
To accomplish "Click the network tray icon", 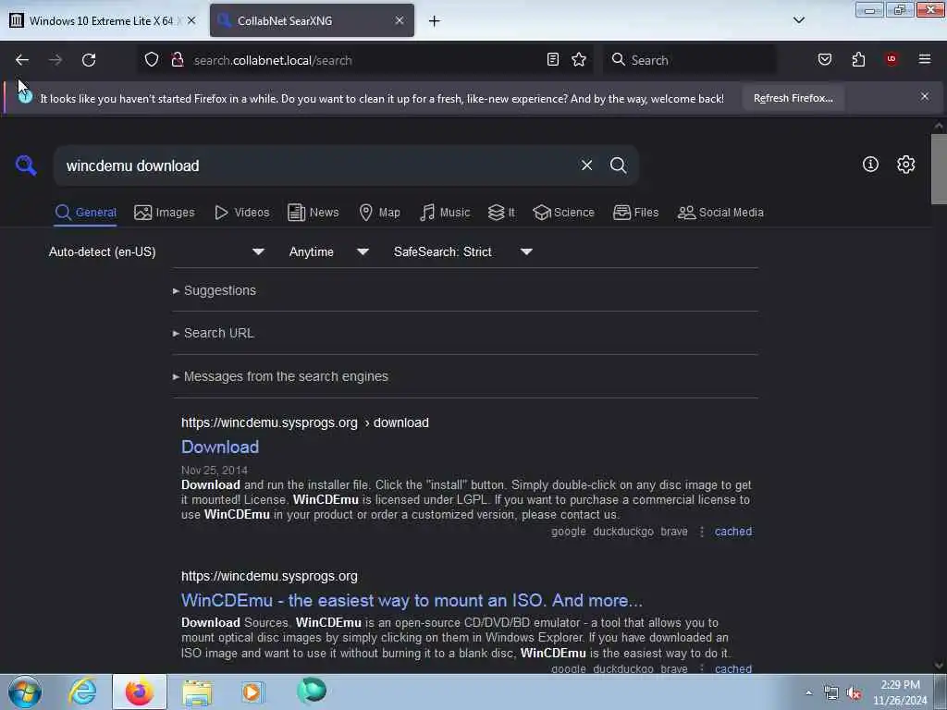I will click(831, 693).
